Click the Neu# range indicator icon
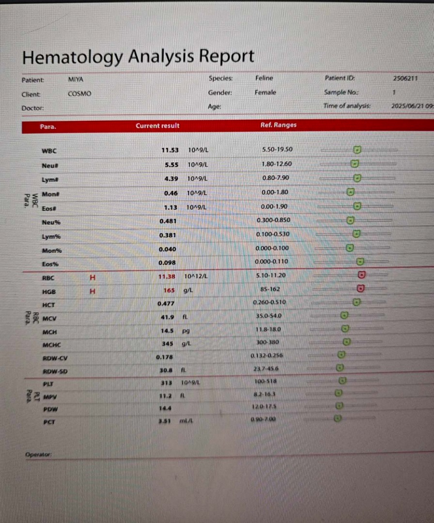This screenshot has height=523, width=434. tap(355, 164)
